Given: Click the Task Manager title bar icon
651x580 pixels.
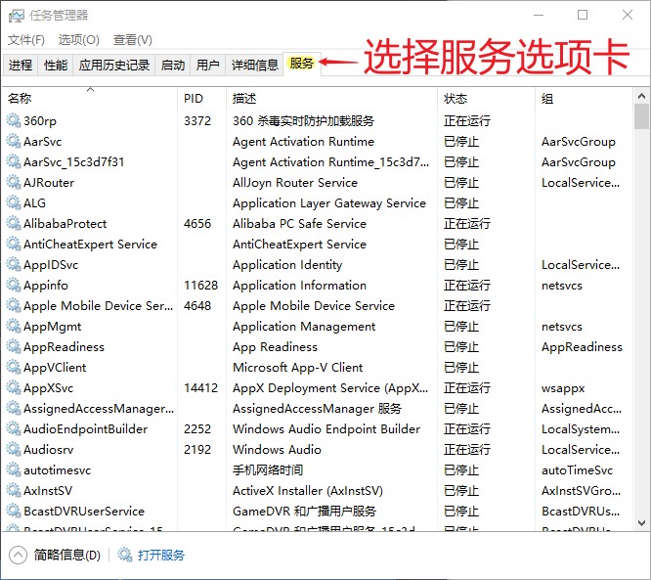Looking at the screenshot, I should click(x=17, y=16).
